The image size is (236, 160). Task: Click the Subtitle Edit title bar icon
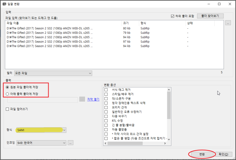pyautogui.click(x=4, y=4)
